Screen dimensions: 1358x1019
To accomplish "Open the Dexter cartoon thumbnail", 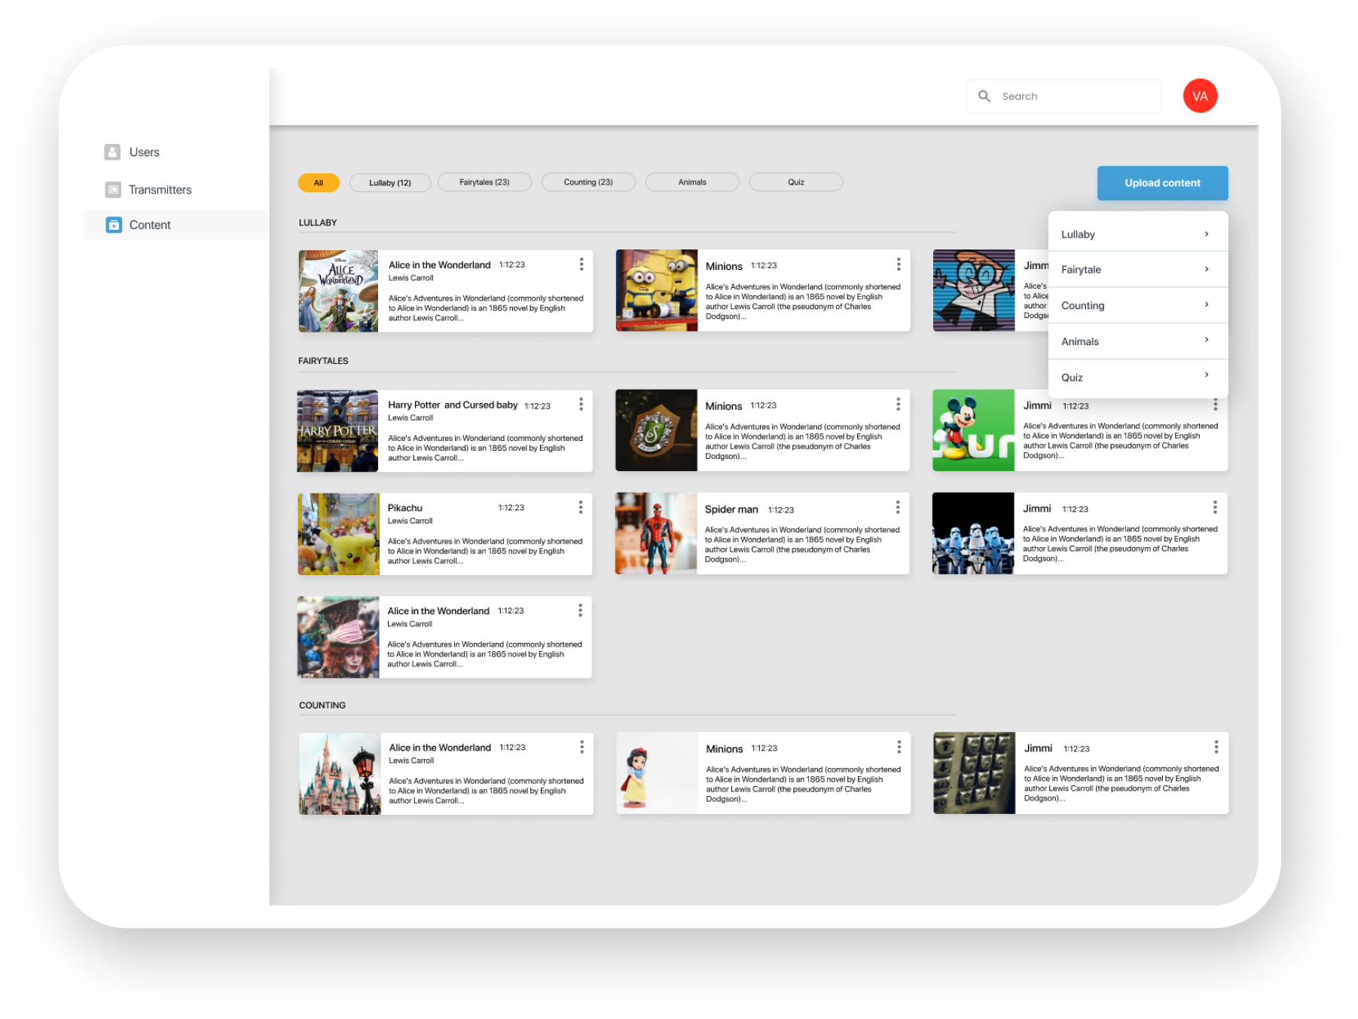I will click(973, 290).
